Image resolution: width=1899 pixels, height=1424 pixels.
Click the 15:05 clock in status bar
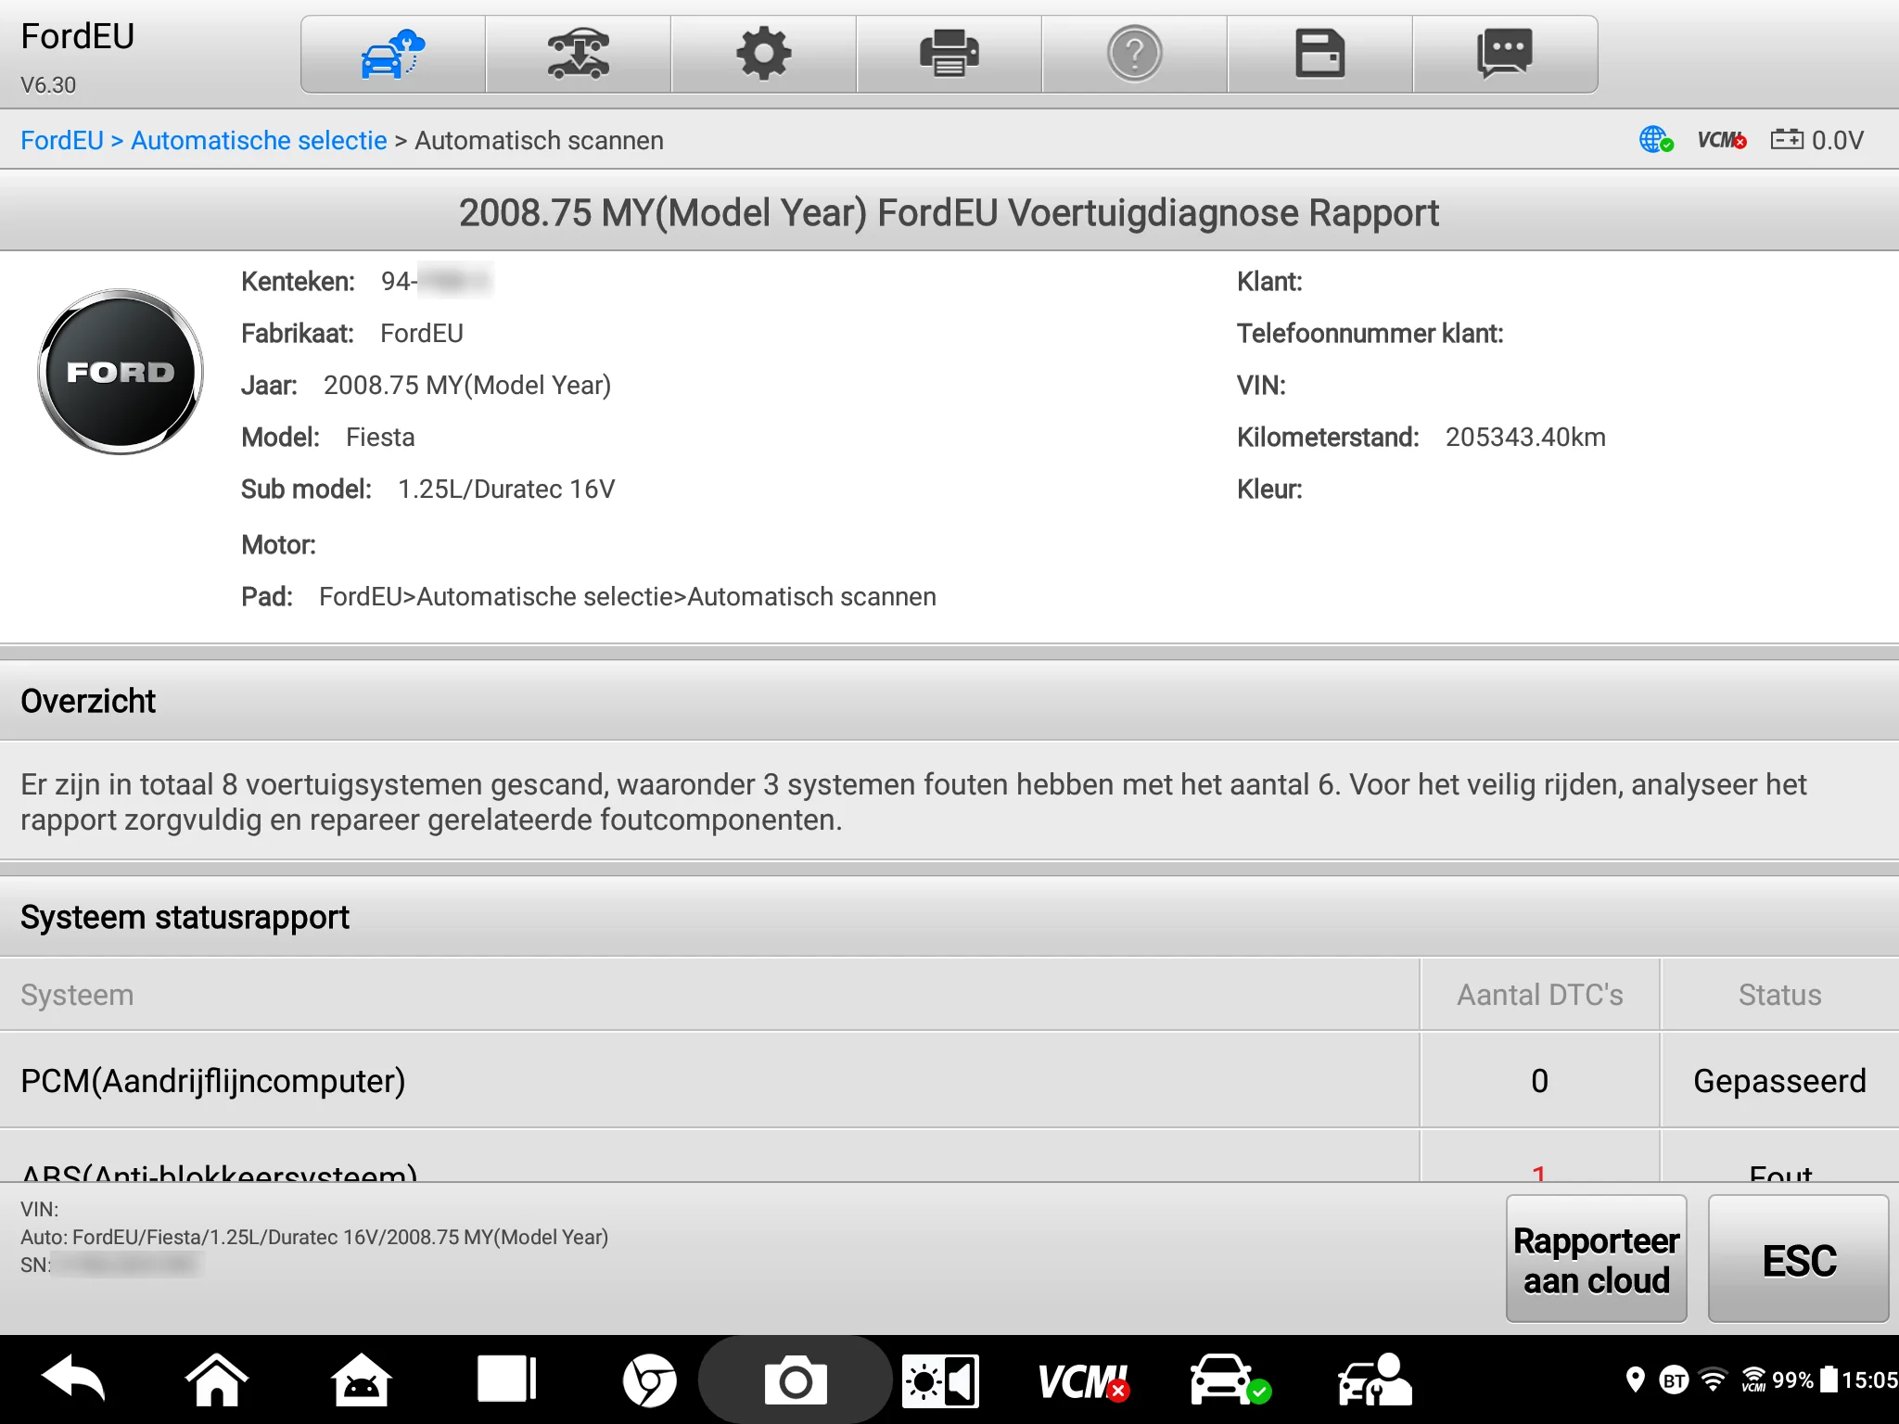click(x=1869, y=1380)
